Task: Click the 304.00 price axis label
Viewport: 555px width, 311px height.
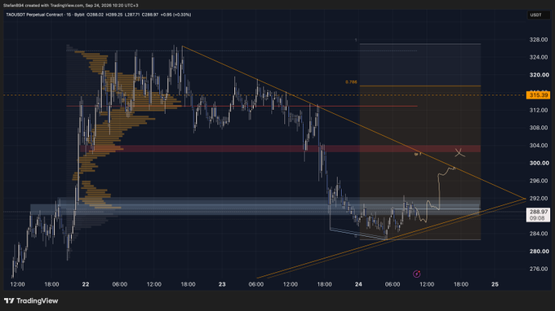Action: point(539,146)
